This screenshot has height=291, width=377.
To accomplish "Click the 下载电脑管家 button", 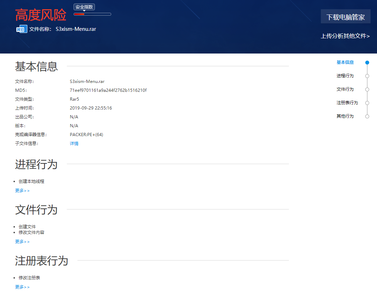I will (345, 16).
